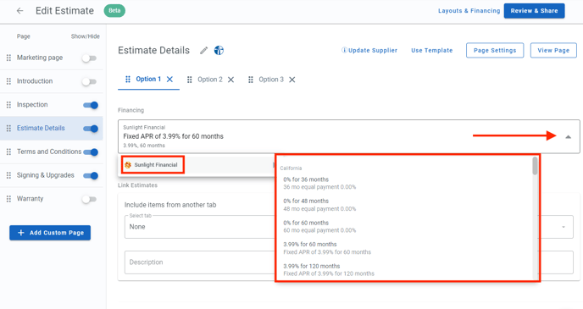Click the drag handle next to Warranty

tap(9, 199)
